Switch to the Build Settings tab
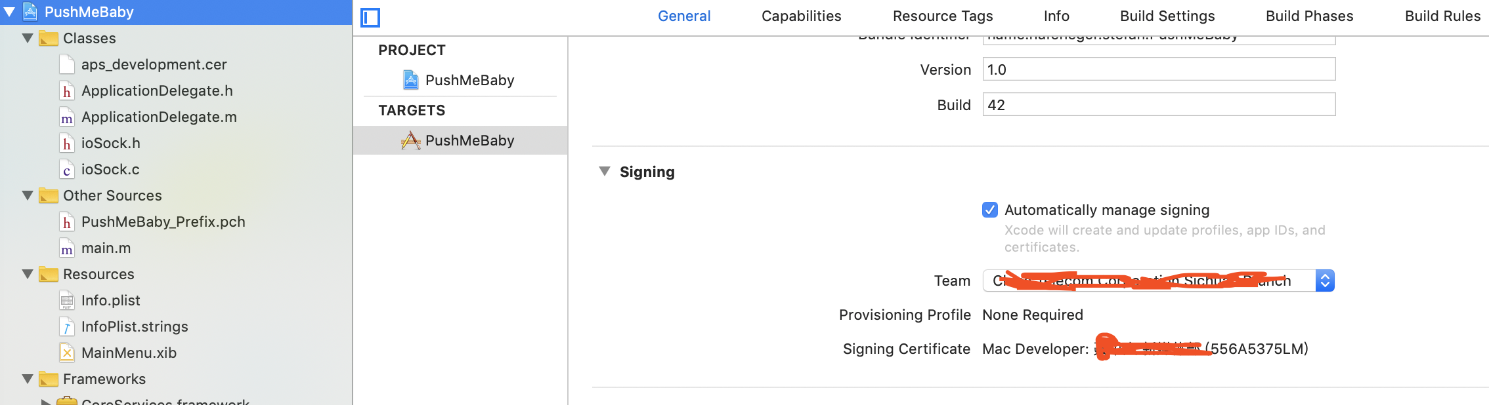This screenshot has width=1489, height=405. 1167,16
